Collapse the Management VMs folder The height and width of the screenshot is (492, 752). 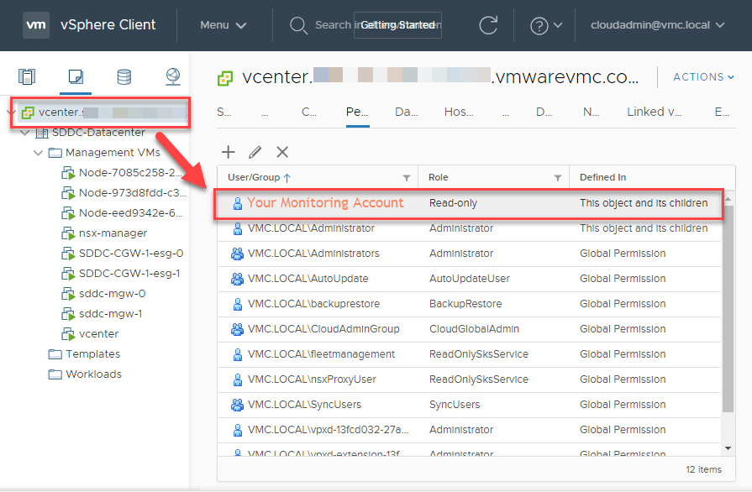click(39, 153)
